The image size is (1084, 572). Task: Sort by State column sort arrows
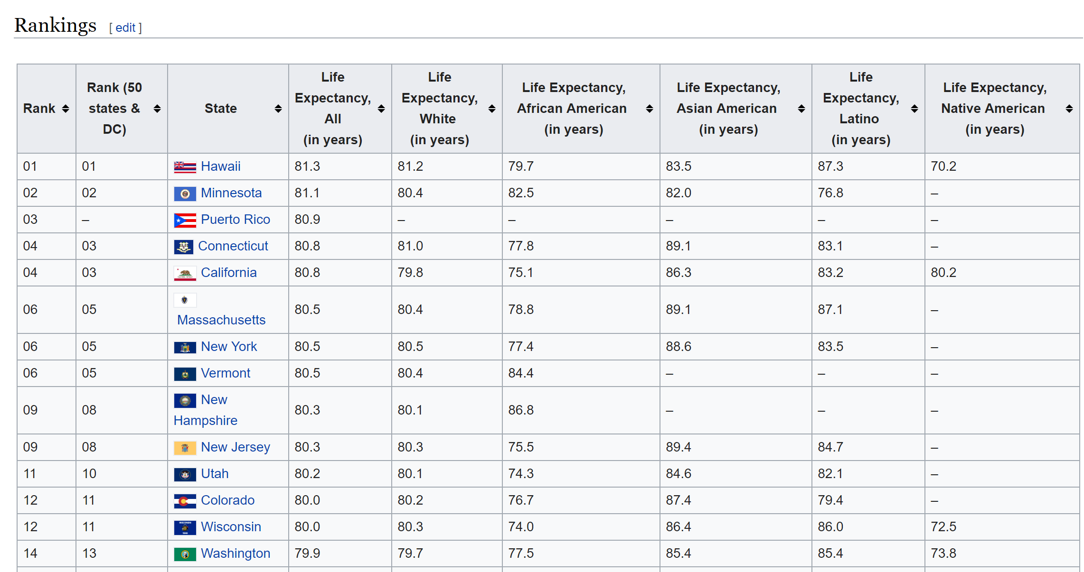point(278,109)
